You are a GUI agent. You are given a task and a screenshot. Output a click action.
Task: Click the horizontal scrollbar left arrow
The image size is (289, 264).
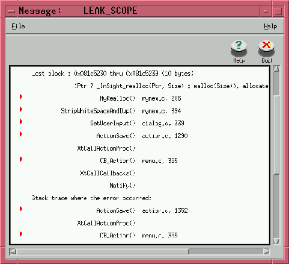coord(13,251)
